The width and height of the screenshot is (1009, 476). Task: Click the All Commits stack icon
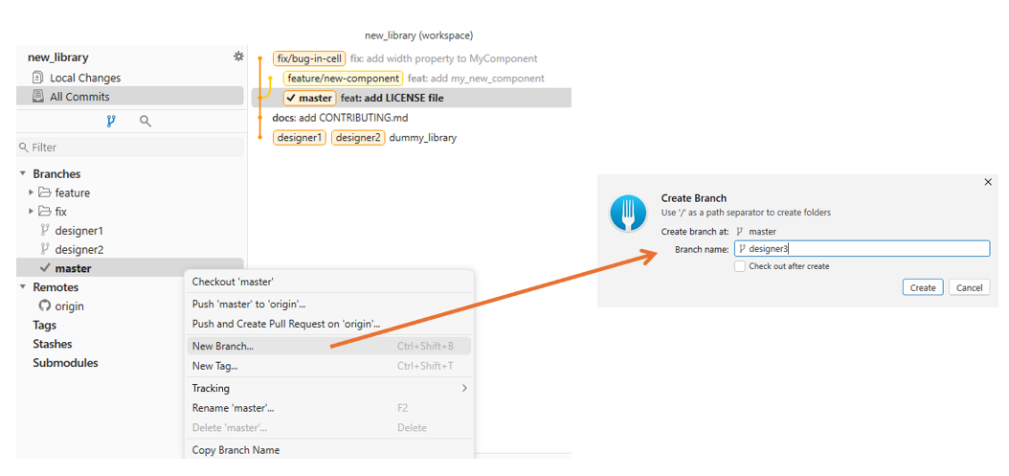pos(37,97)
